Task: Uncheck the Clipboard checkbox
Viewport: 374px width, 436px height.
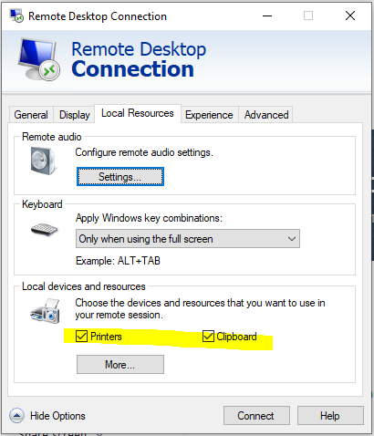Action: [x=208, y=337]
